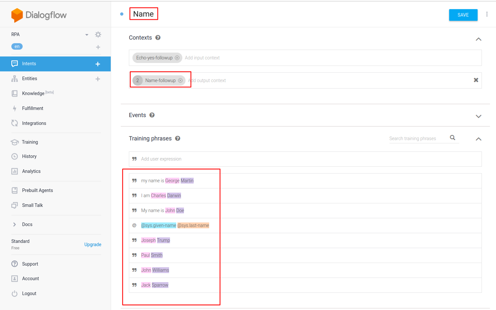Edit the intent name field
Image resolution: width=496 pixels, height=310 pixels.
point(143,14)
